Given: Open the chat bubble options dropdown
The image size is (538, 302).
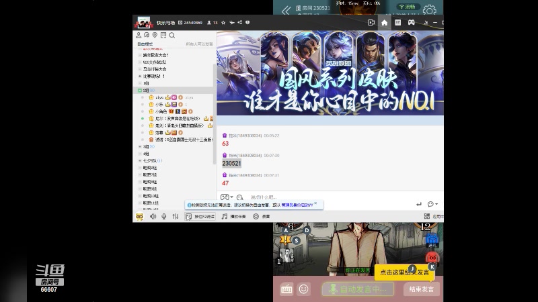Looking at the screenshot, I should point(432,204).
